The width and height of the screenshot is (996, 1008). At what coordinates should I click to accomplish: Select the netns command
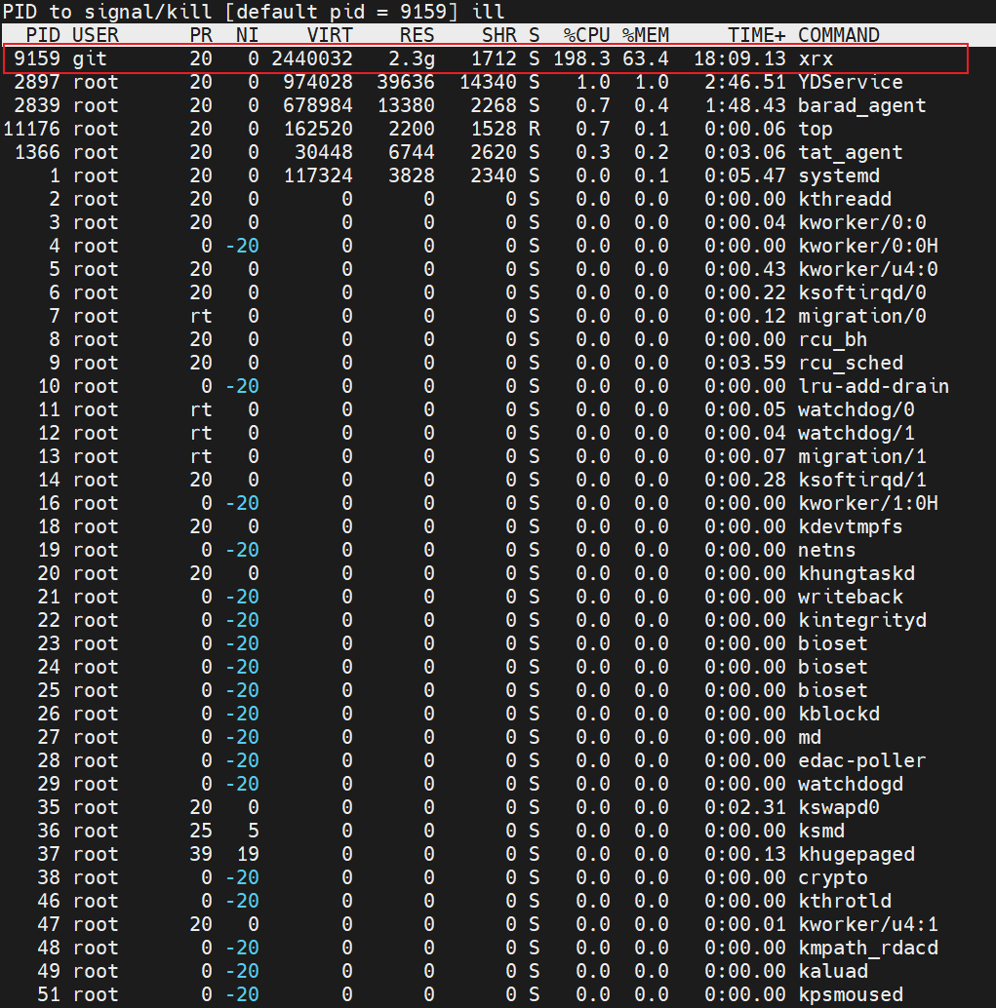pyautogui.click(x=827, y=550)
